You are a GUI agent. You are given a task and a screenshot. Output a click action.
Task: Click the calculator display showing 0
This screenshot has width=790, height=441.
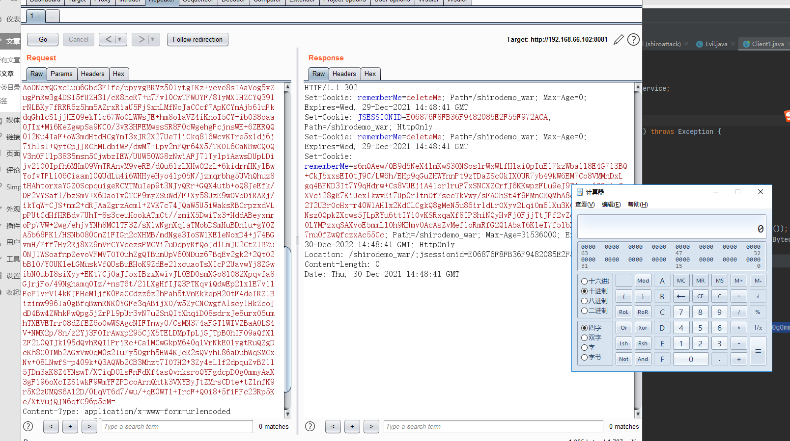click(x=672, y=227)
